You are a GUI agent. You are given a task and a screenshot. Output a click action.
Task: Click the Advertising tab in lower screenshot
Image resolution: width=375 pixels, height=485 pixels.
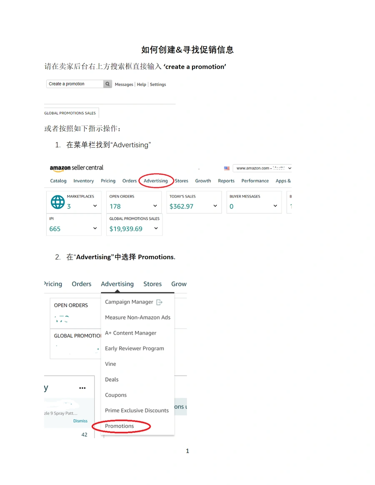click(x=117, y=284)
